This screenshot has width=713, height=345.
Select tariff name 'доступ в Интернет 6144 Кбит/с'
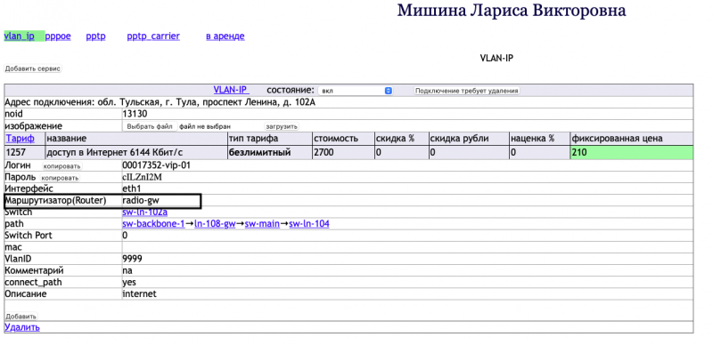(136, 153)
